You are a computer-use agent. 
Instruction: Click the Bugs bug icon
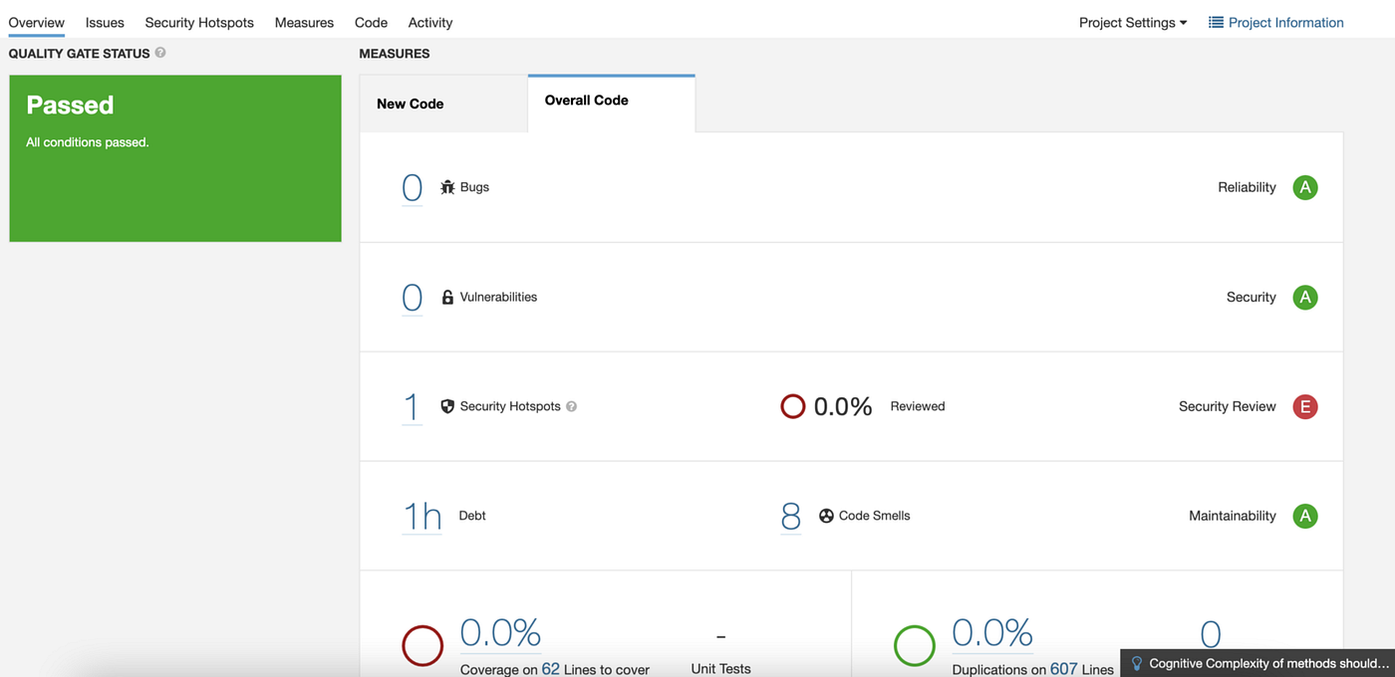pos(446,186)
